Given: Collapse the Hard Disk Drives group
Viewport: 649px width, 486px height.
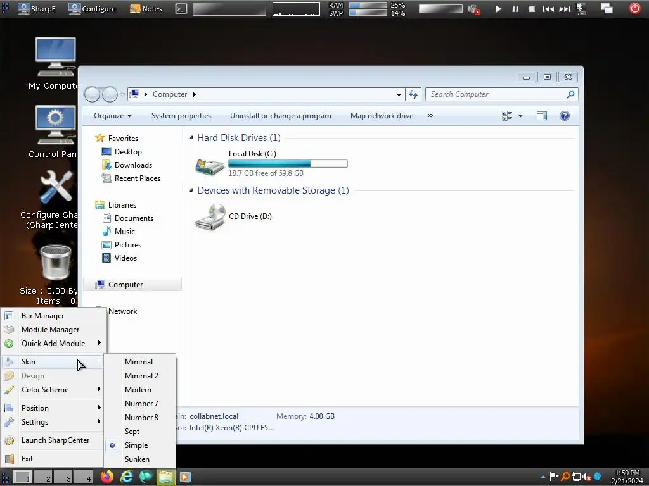Looking at the screenshot, I should pyautogui.click(x=191, y=138).
